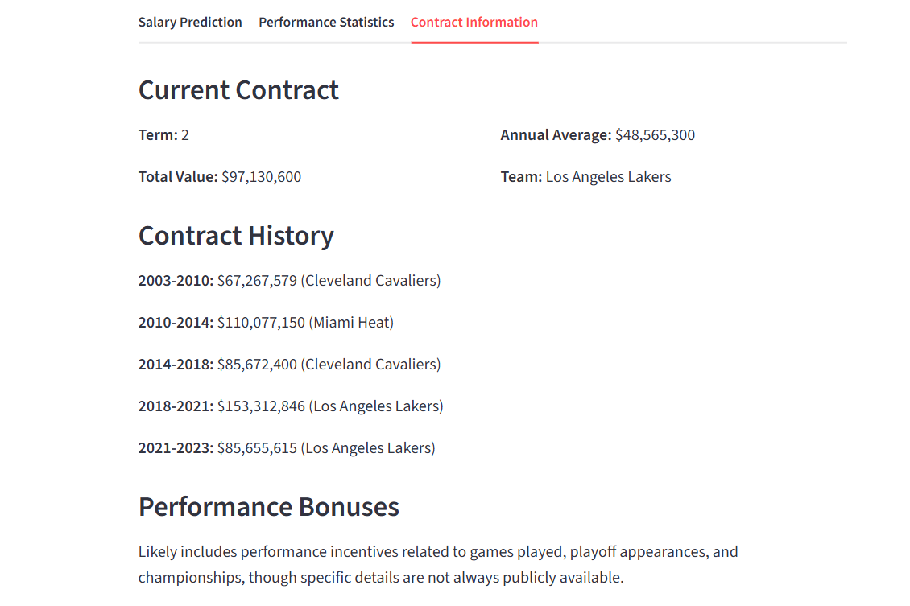Select the 2021-2023 Lakers contract entry

[x=287, y=448]
